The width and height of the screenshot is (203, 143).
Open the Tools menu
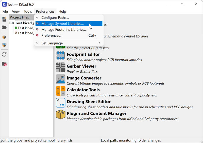pos(28,11)
